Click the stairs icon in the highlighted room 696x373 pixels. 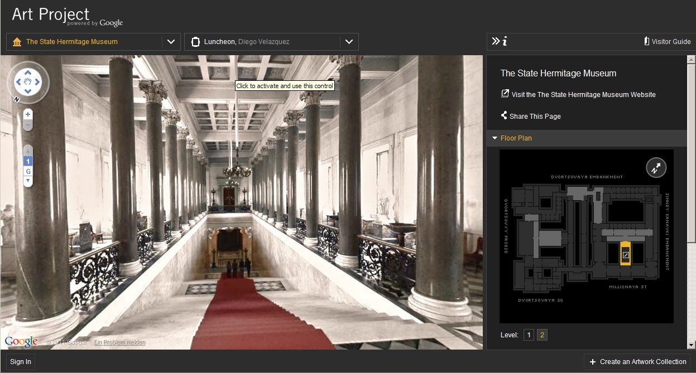click(x=626, y=255)
